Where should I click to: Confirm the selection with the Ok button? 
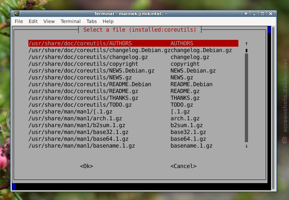(x=87, y=166)
